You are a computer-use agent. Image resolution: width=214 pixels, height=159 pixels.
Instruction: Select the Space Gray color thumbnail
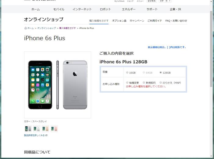pos(28,128)
